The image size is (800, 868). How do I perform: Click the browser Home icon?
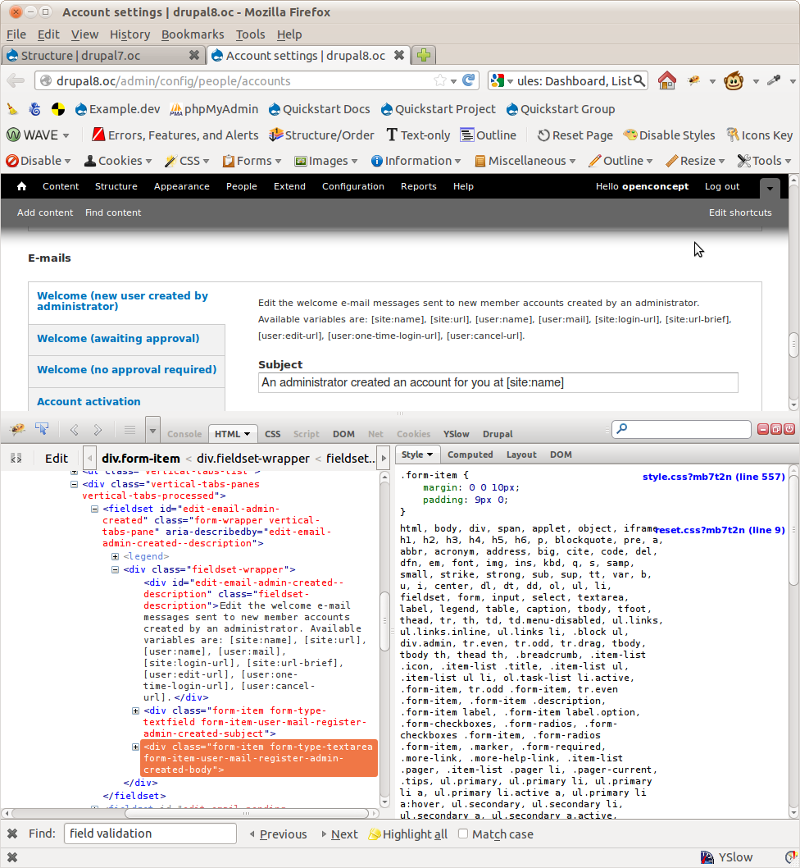pos(666,80)
